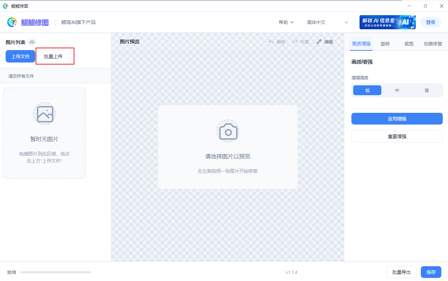Click the camera icon in preview area

pos(228,131)
